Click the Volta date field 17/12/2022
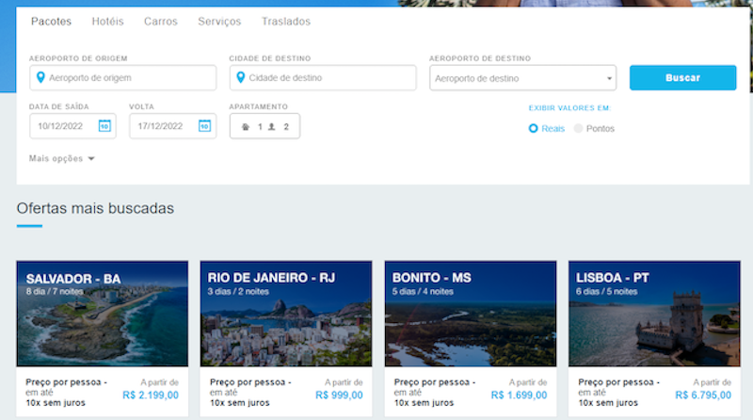This screenshot has width=753, height=420. click(x=172, y=126)
